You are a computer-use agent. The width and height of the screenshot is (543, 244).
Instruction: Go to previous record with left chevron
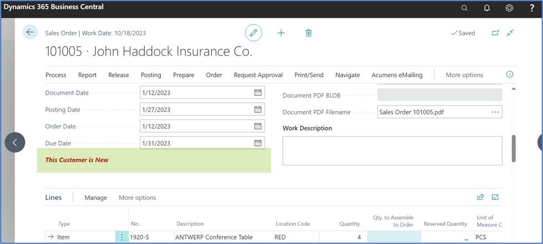(x=15, y=142)
